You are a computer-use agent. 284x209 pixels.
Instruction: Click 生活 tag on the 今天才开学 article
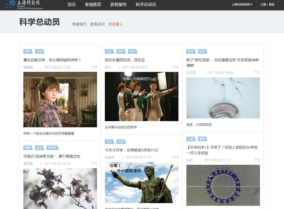click(x=121, y=142)
